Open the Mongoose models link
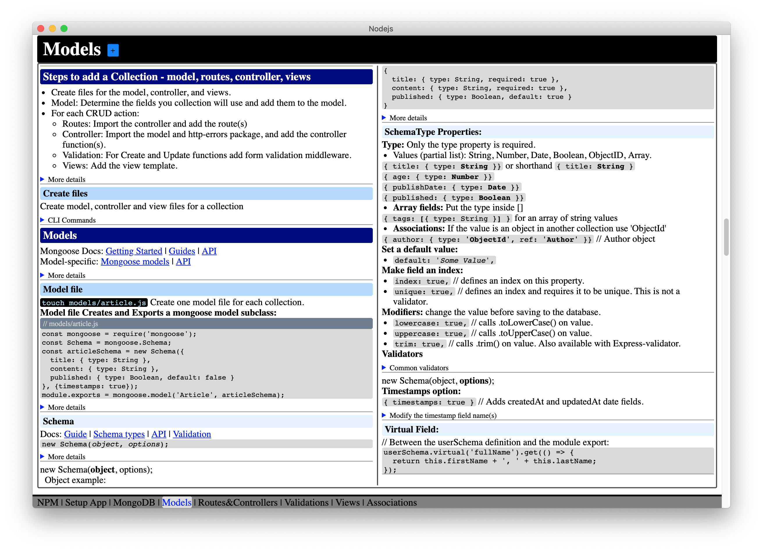The width and height of the screenshot is (763, 551). coord(135,262)
